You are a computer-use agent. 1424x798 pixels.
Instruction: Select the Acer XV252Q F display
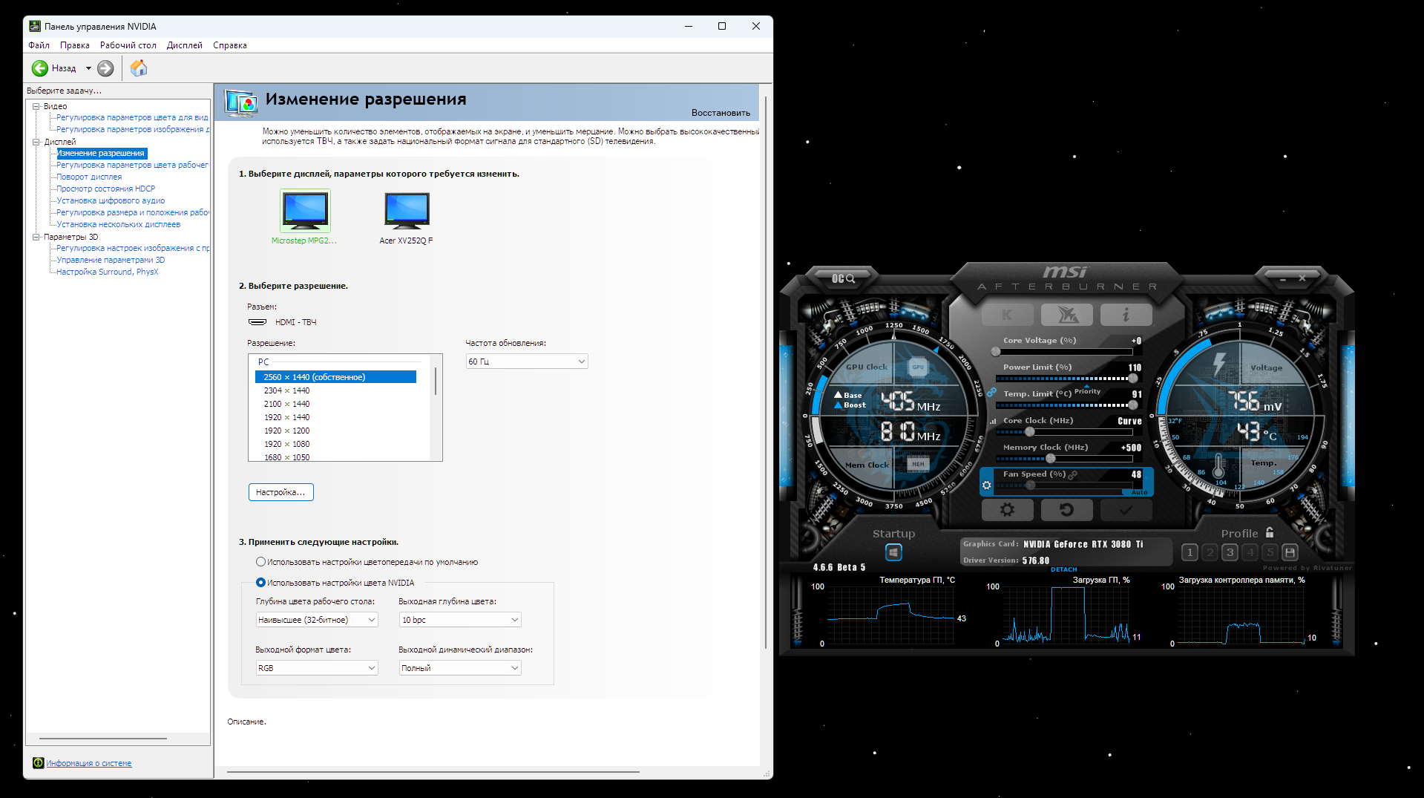[x=407, y=217]
